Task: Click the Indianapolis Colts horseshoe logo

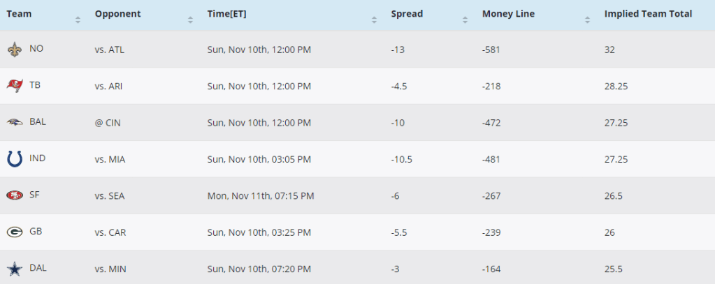Action: (14, 159)
